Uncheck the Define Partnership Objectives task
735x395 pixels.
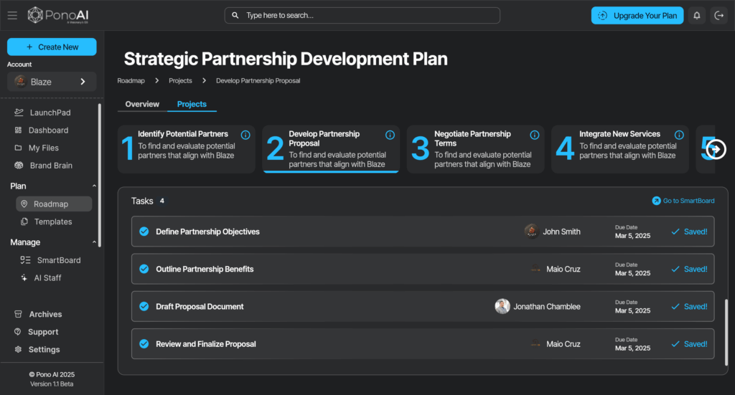[x=144, y=232]
